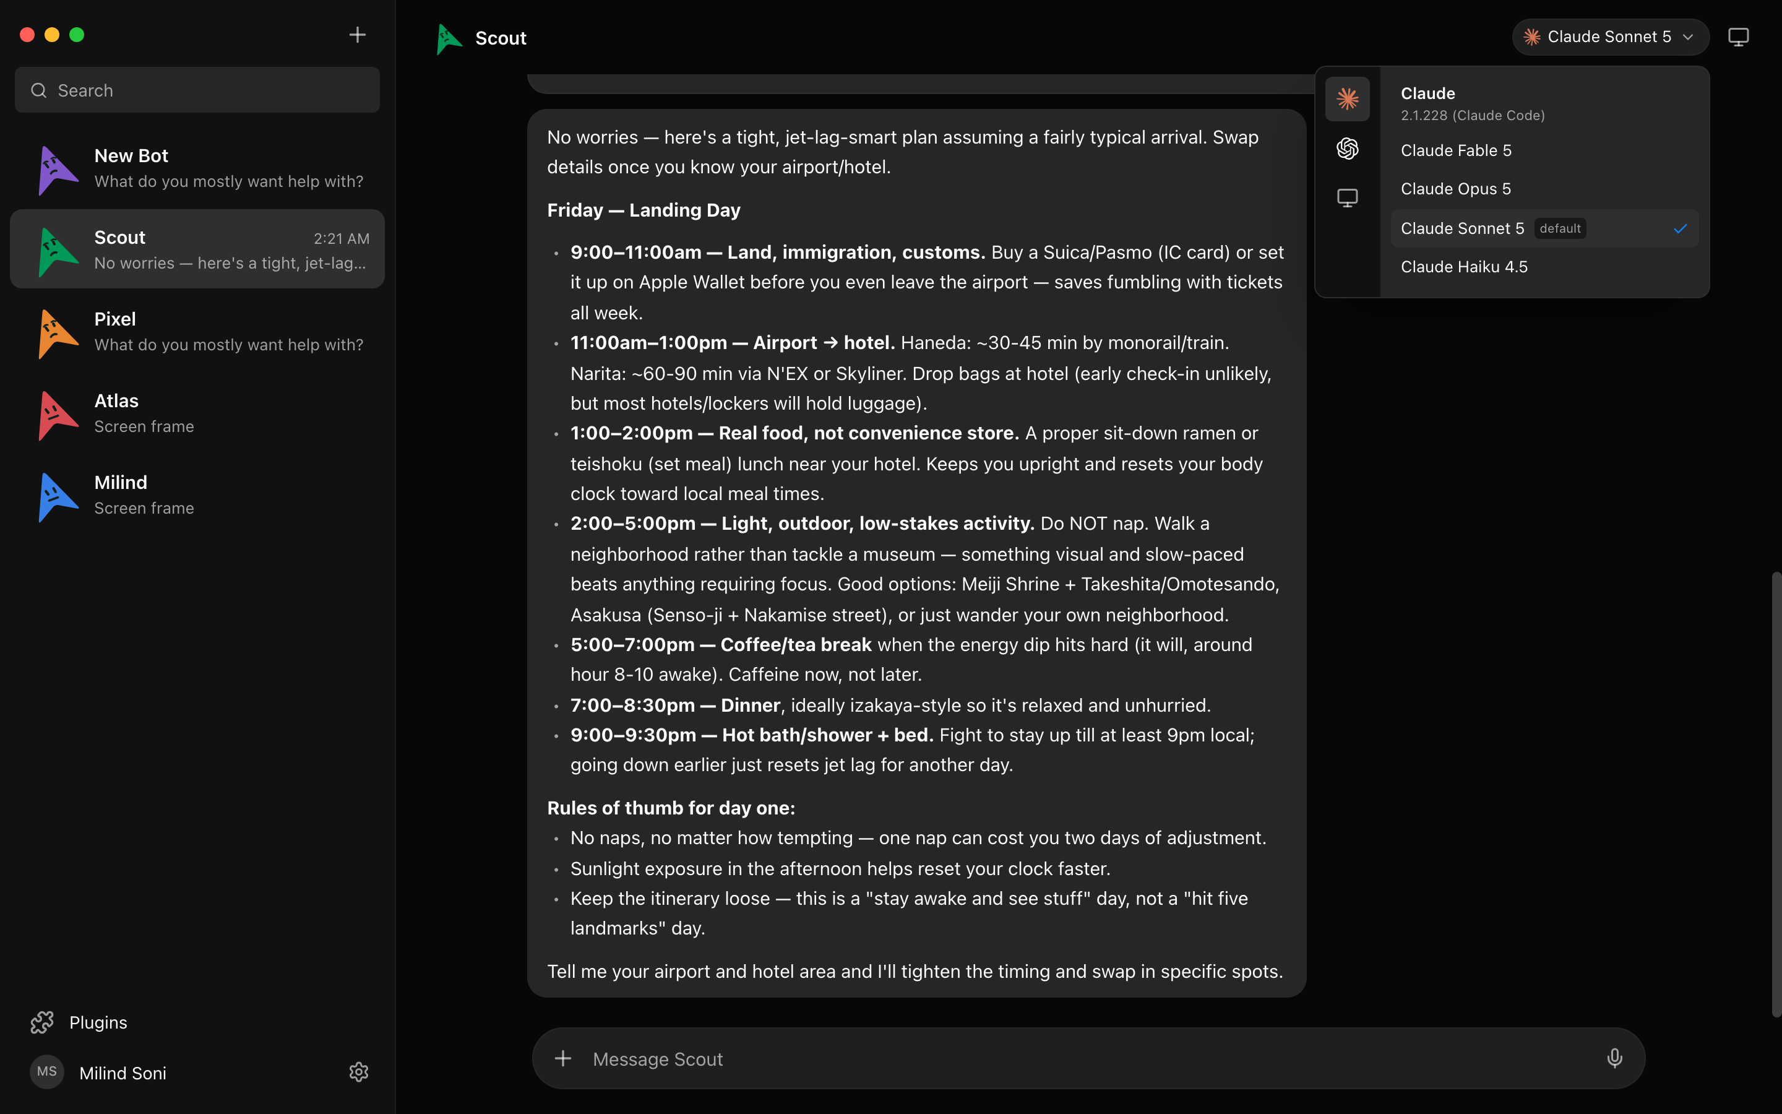
Task: Select the checked Claude Sonnet 5 default option
Action: click(x=1544, y=228)
